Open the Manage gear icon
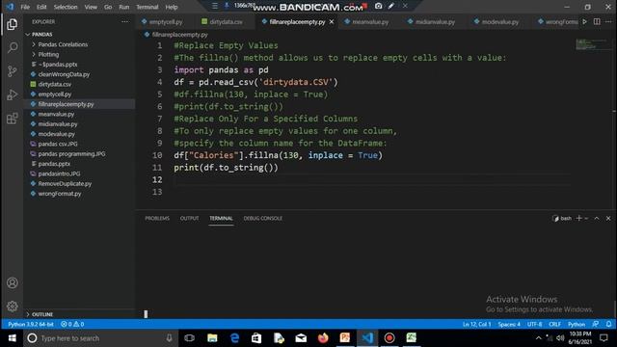 pos(13,307)
